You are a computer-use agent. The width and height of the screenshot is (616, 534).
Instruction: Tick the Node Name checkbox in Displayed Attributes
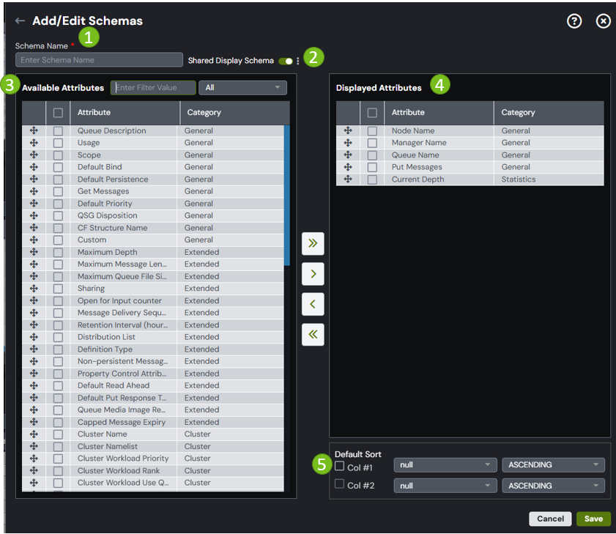pyautogui.click(x=372, y=131)
